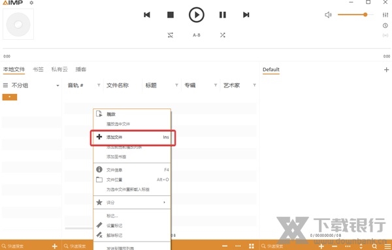Open 文件位置 from the context menu
Screen dimensions: 392x250
(132, 180)
